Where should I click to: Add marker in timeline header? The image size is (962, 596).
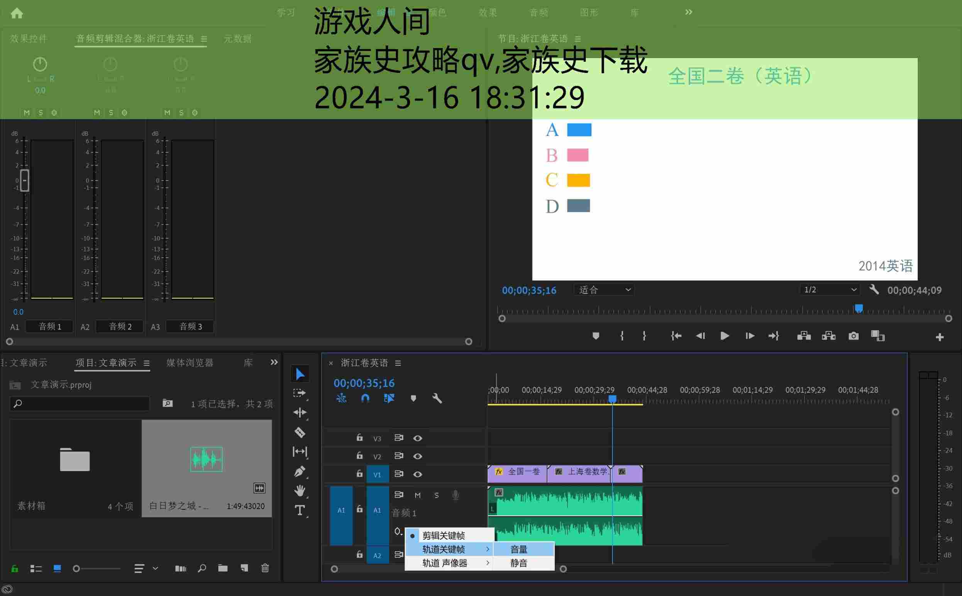(413, 398)
